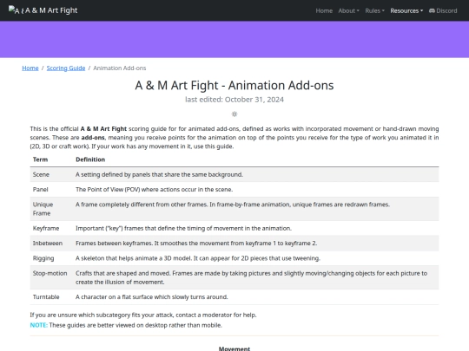
Task: Open the Discord link in navbar
Action: pyautogui.click(x=443, y=10)
